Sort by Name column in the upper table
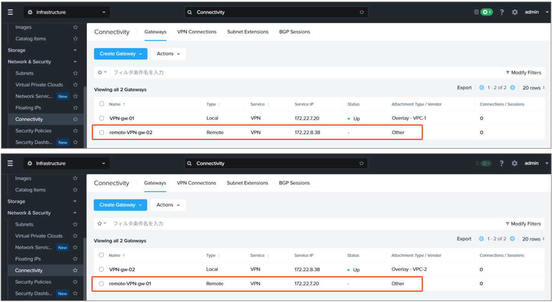Viewport: 552px width, 302px height. click(117, 104)
